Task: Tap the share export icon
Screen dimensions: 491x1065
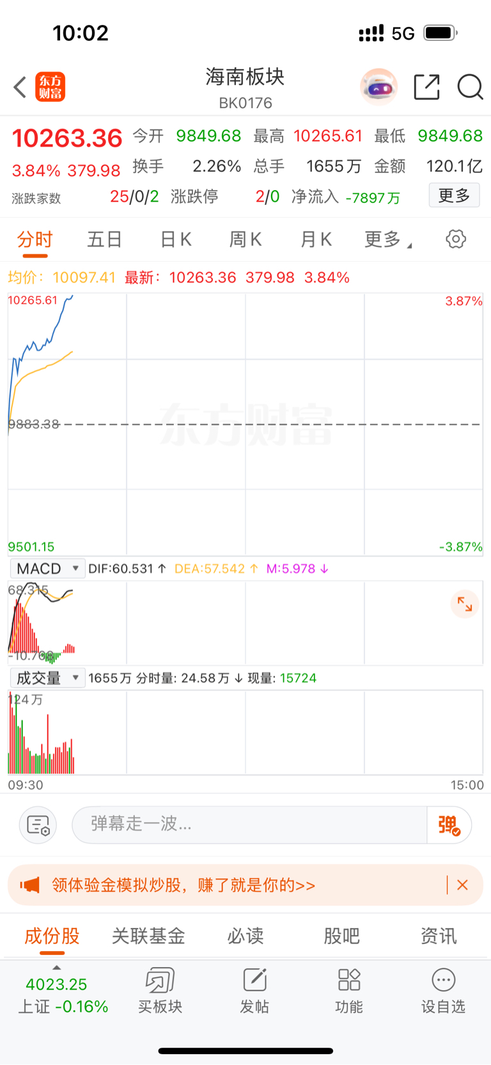Action: pyautogui.click(x=426, y=87)
